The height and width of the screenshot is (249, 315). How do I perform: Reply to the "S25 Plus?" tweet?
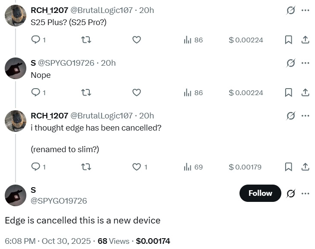[36, 40]
